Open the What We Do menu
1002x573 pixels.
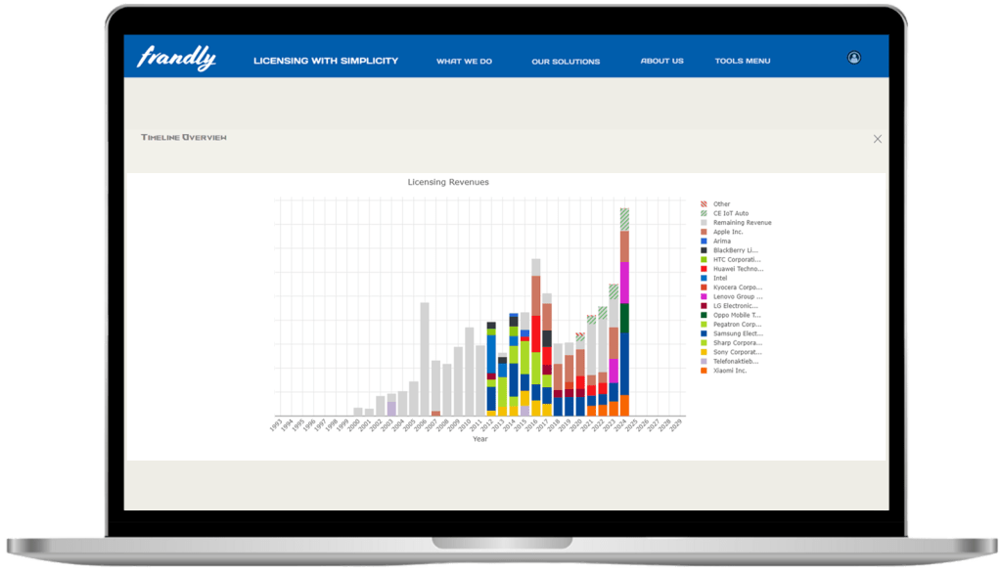(x=464, y=61)
